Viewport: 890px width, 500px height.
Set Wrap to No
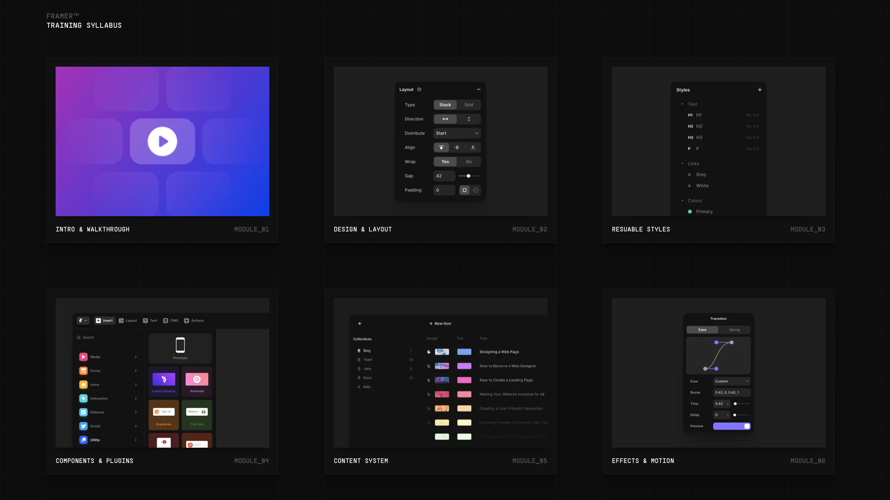coord(469,162)
